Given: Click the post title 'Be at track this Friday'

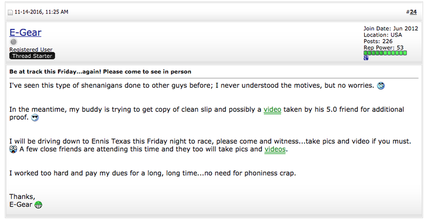Looking at the screenshot, I should [100, 72].
